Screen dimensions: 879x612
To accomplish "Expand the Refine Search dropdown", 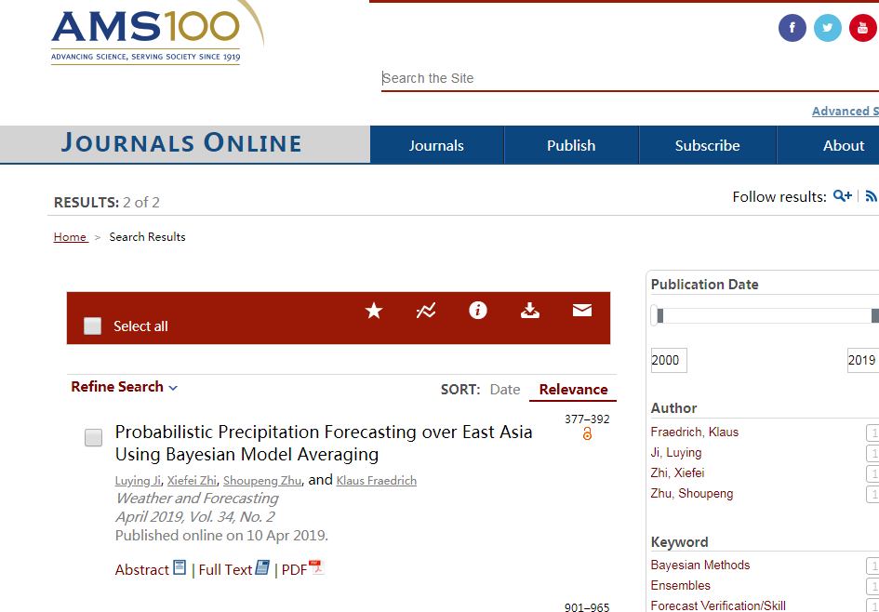I will [124, 387].
